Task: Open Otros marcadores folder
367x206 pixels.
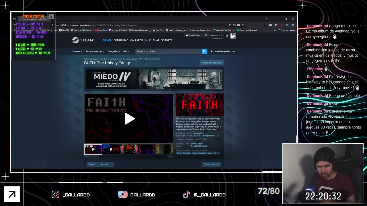Action: (286, 30)
